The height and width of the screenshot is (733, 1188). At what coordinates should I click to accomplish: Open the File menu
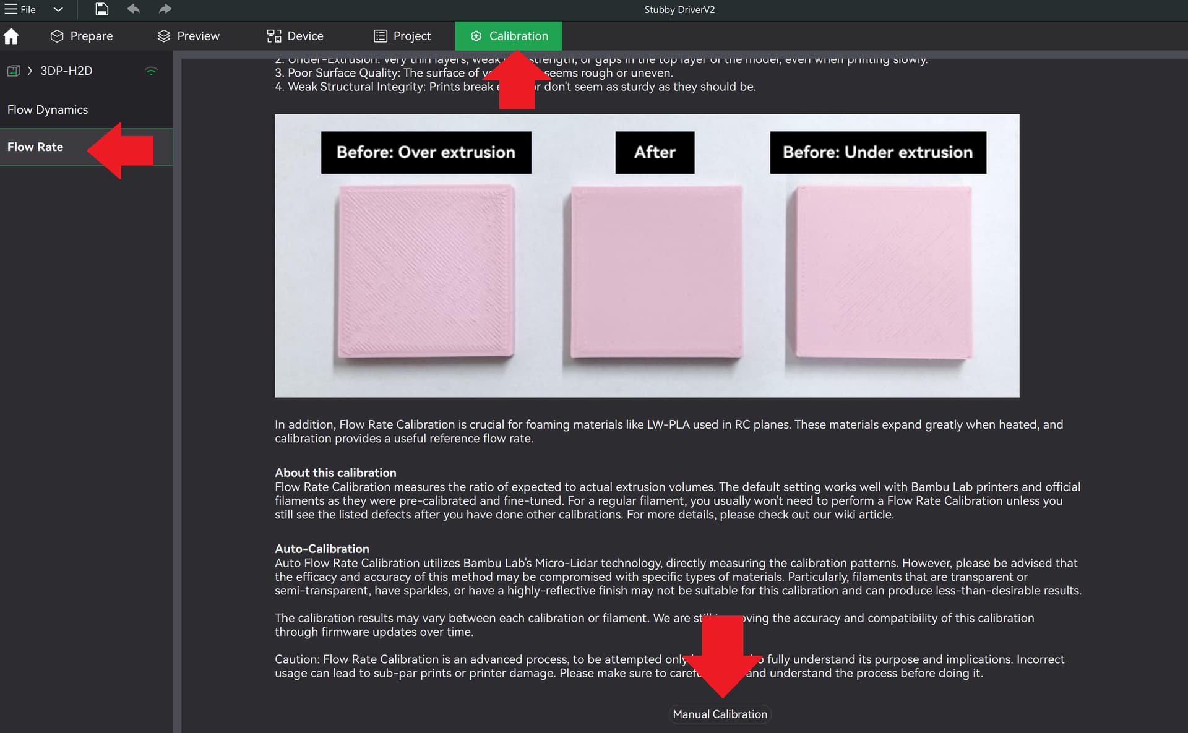pos(20,9)
